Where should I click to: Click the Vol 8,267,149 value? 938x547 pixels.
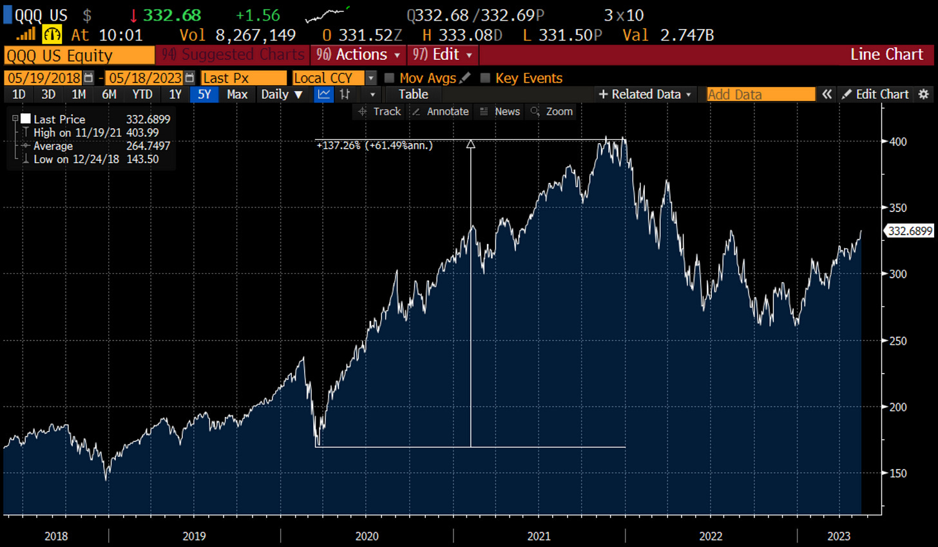[237, 35]
